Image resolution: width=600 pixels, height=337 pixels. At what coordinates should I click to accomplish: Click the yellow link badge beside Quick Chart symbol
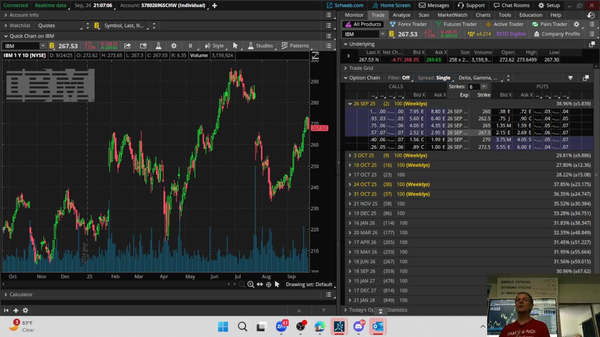click(52, 46)
